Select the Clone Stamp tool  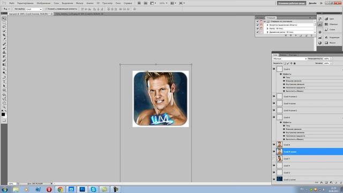pyautogui.click(x=4, y=53)
